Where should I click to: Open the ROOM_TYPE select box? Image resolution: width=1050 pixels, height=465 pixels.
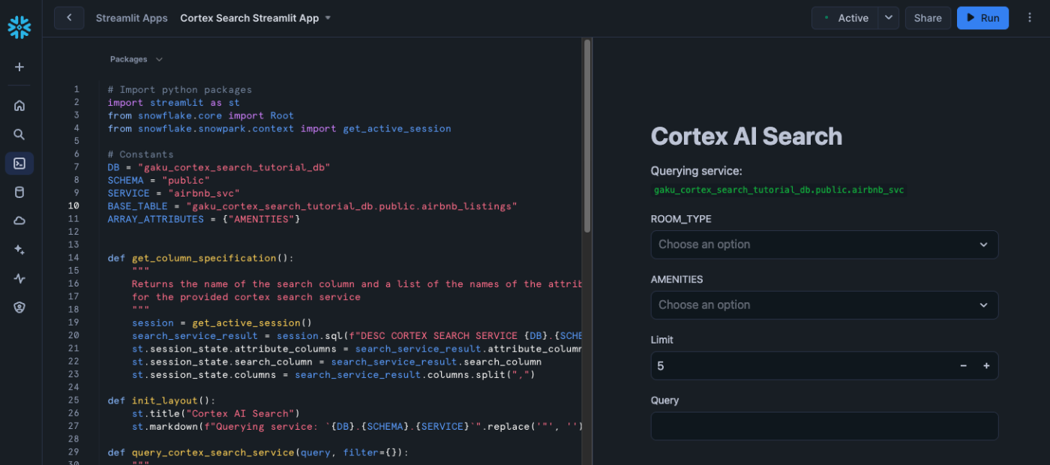tap(824, 244)
